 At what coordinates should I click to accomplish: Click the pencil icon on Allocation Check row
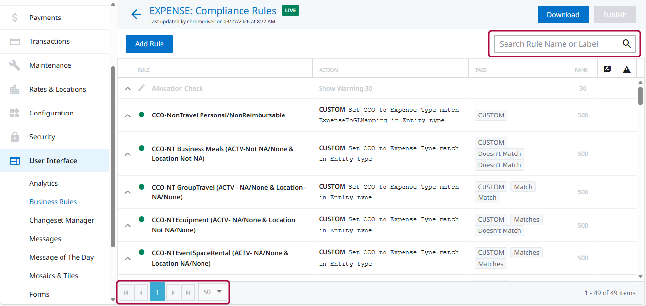pos(141,88)
